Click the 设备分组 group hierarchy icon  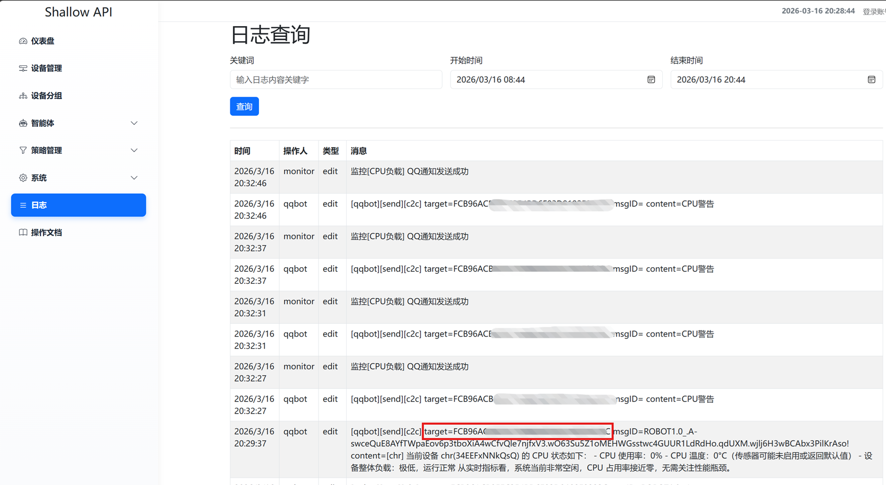(x=23, y=96)
